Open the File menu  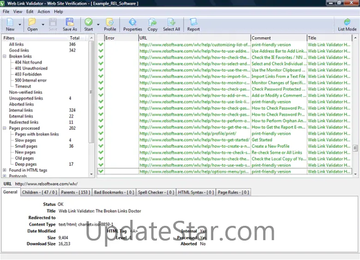(x=6, y=12)
